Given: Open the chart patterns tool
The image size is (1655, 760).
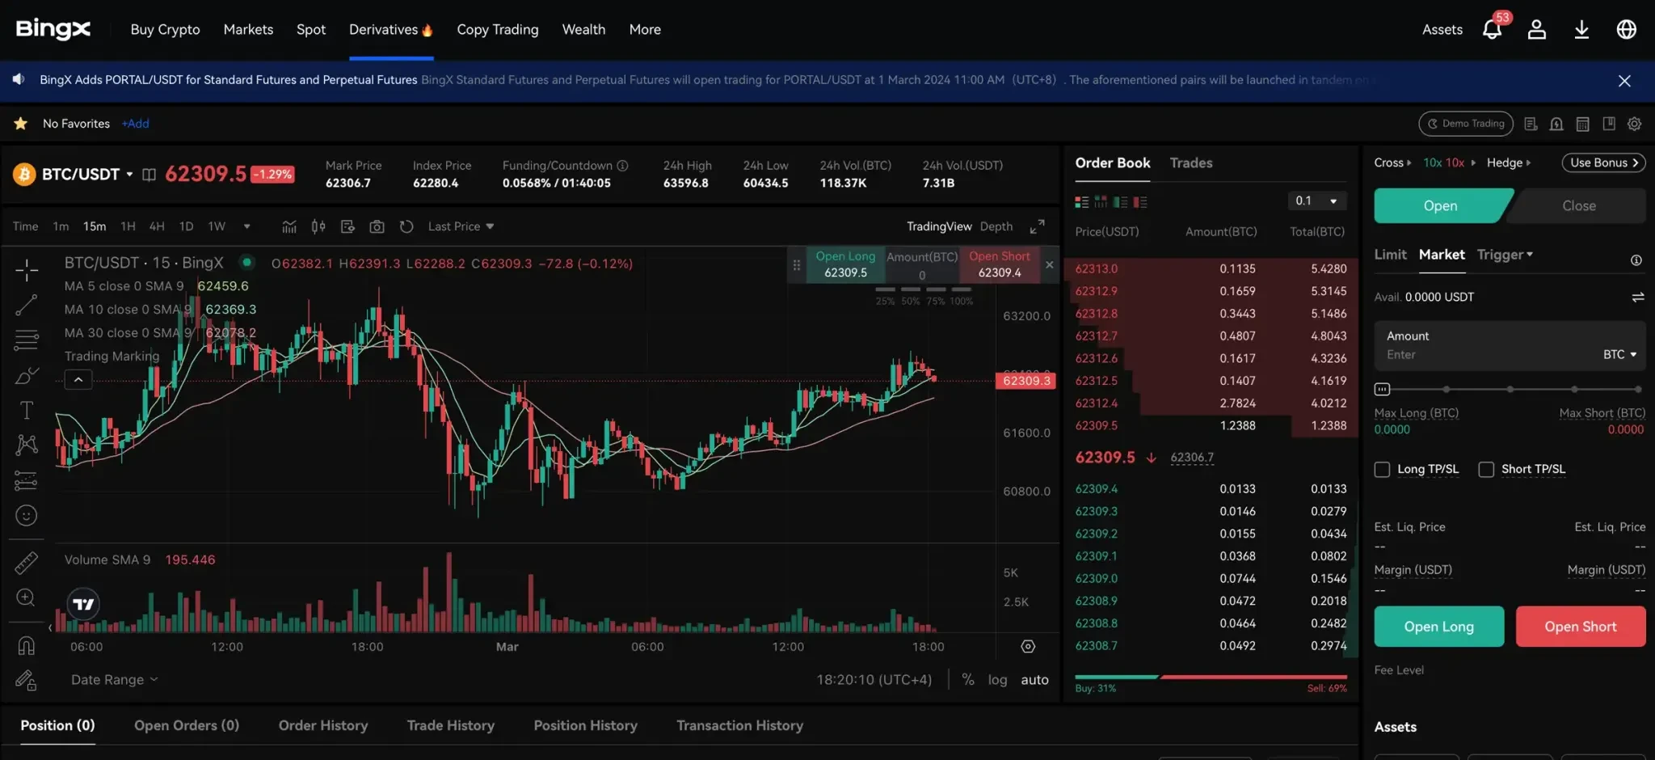Looking at the screenshot, I should [x=26, y=445].
